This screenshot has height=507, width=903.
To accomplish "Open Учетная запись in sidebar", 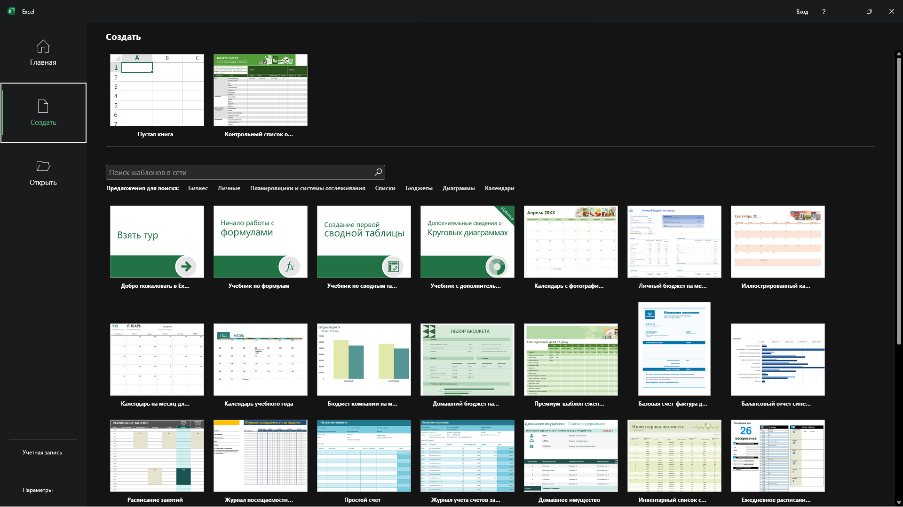I will 42,453.
